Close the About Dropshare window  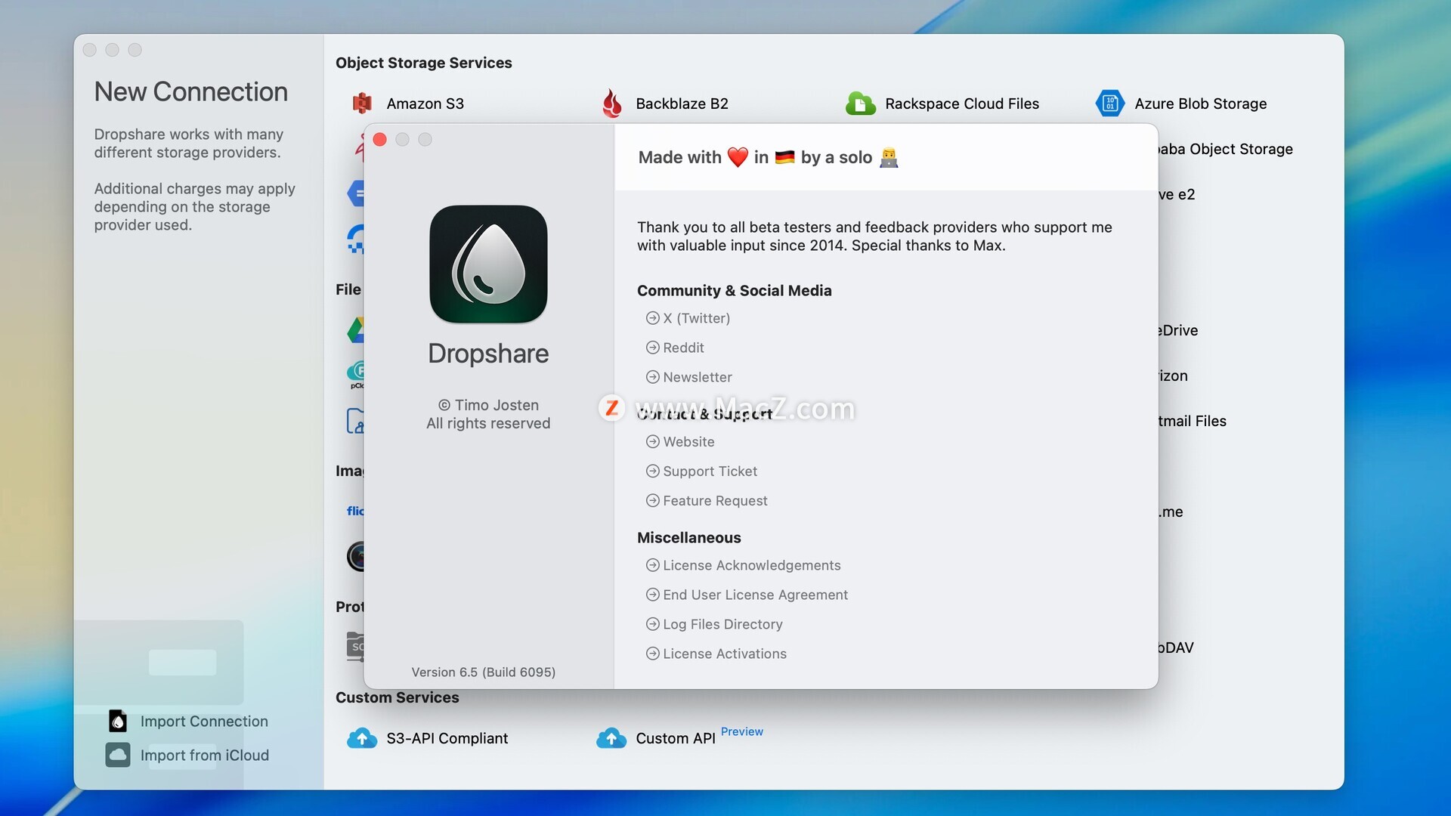380,140
